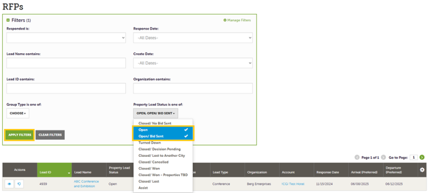Image resolution: width=428 pixels, height=193 pixels.
Task: Uncheck the Open/ Bid Sent option
Action: pyautogui.click(x=163, y=136)
